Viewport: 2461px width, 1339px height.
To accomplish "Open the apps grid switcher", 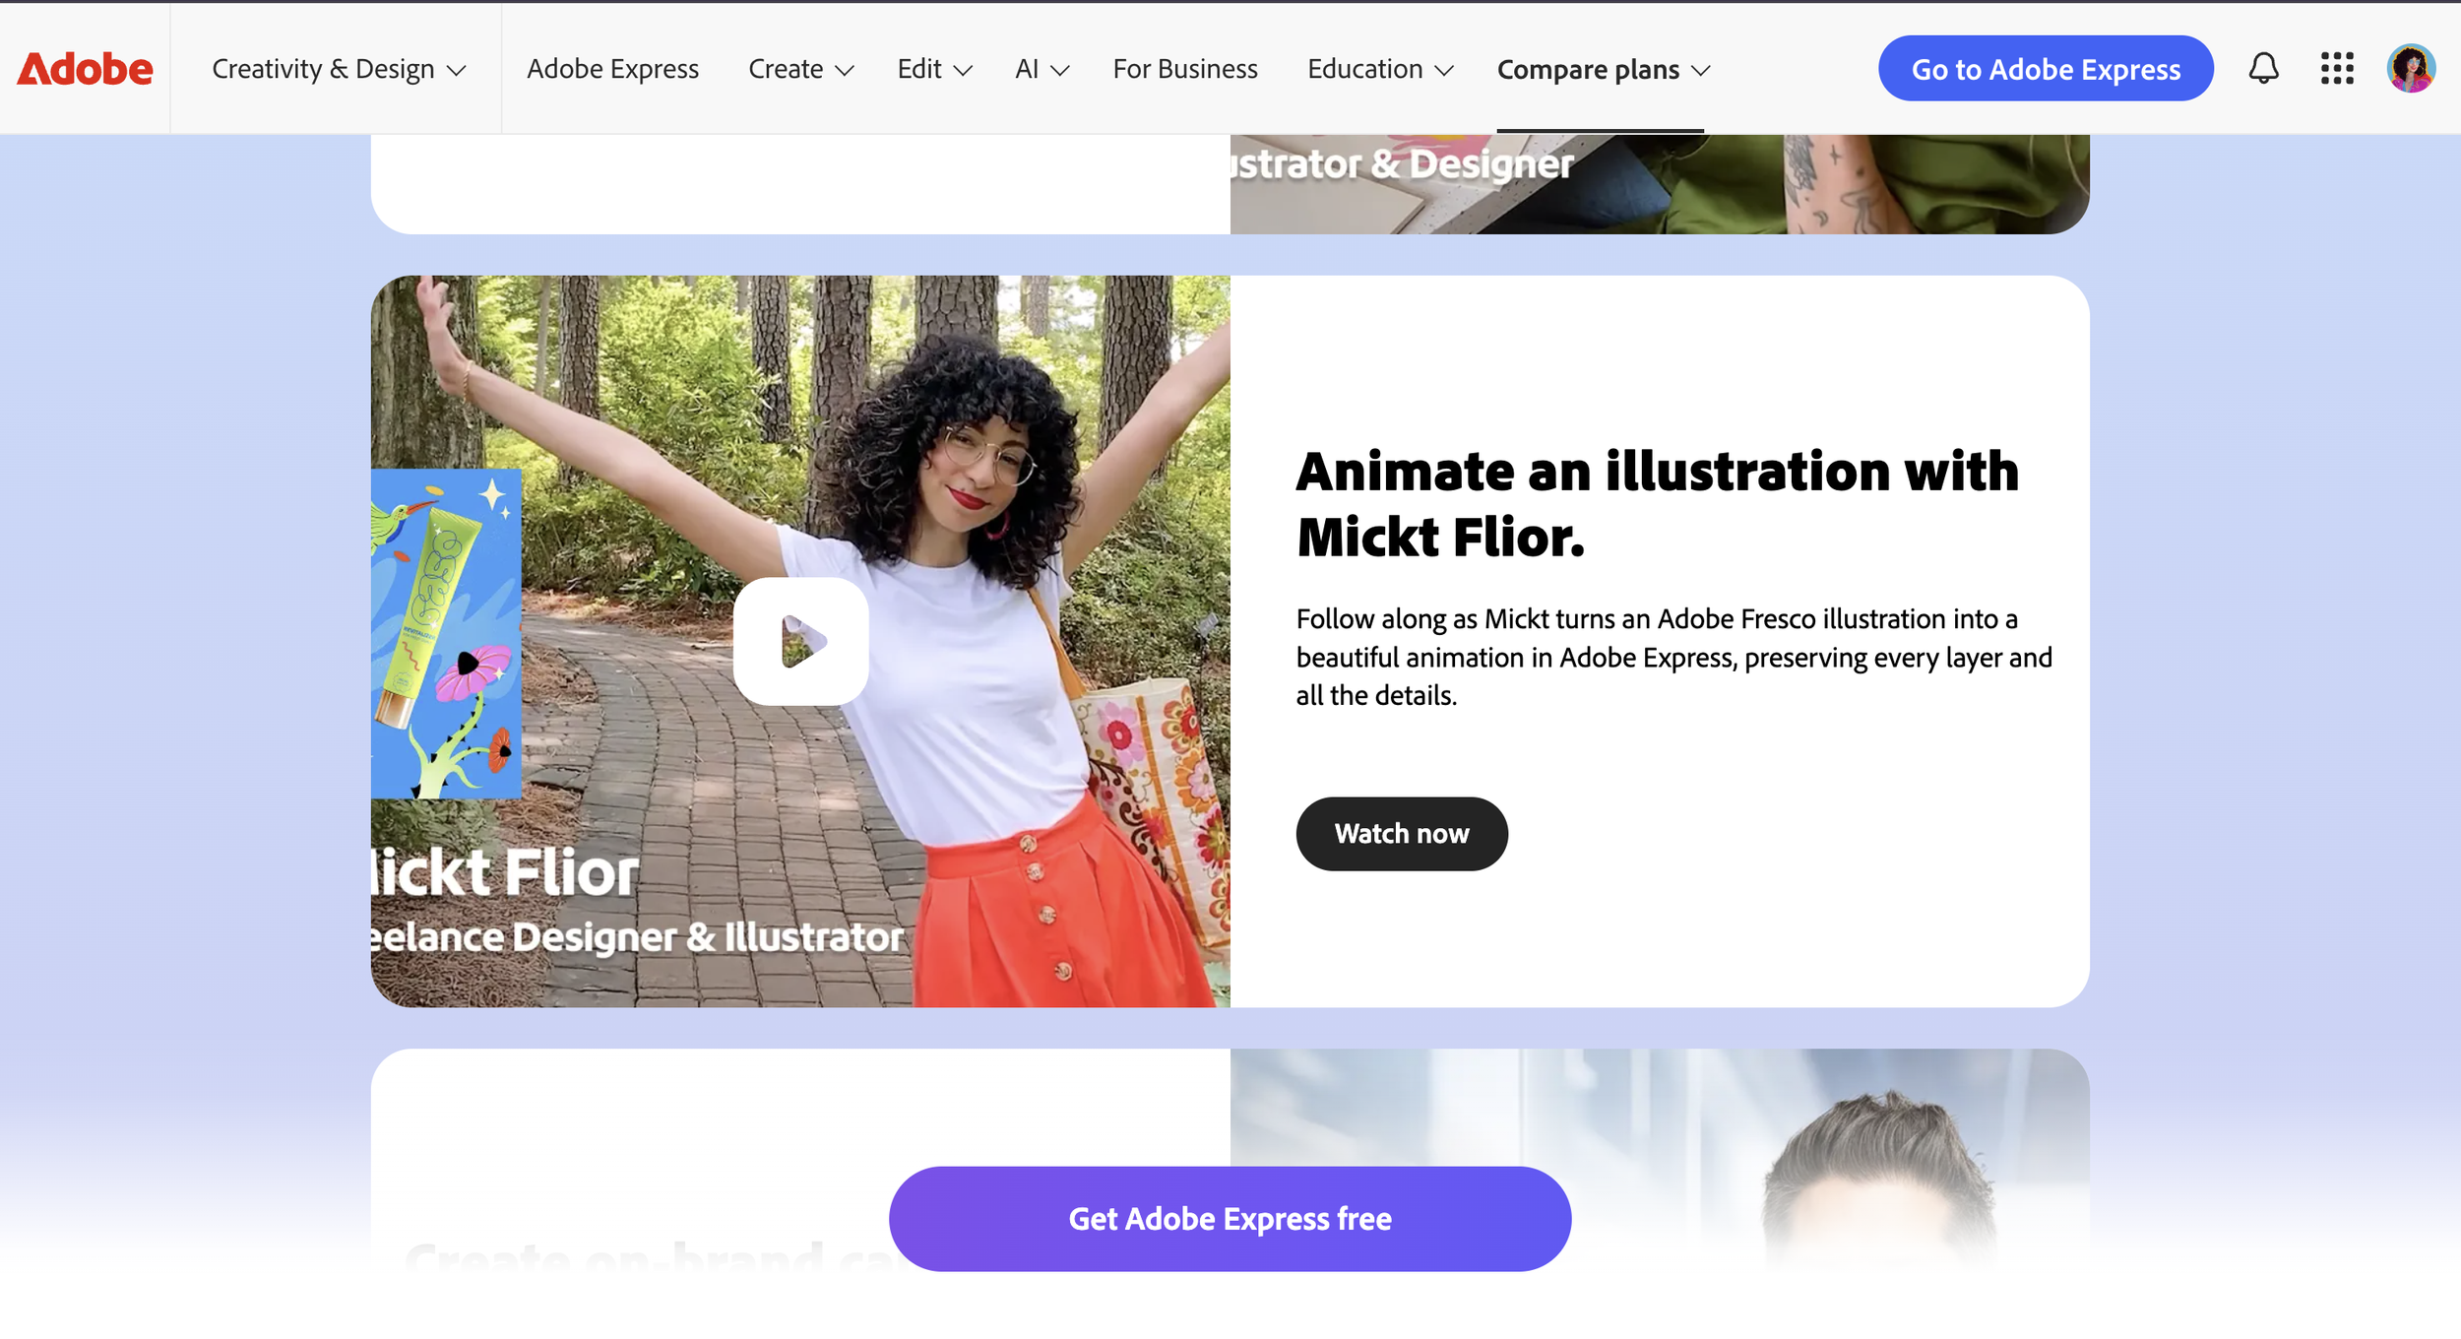I will point(2336,69).
